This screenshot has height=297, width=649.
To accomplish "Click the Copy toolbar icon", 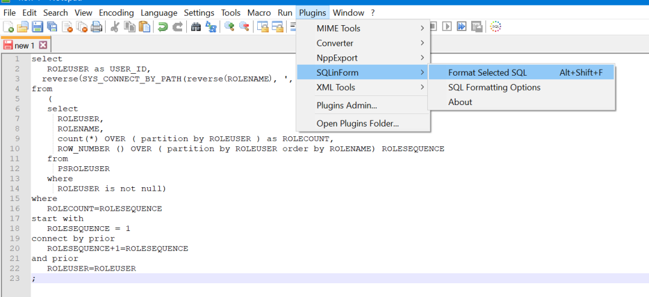I will [130, 27].
